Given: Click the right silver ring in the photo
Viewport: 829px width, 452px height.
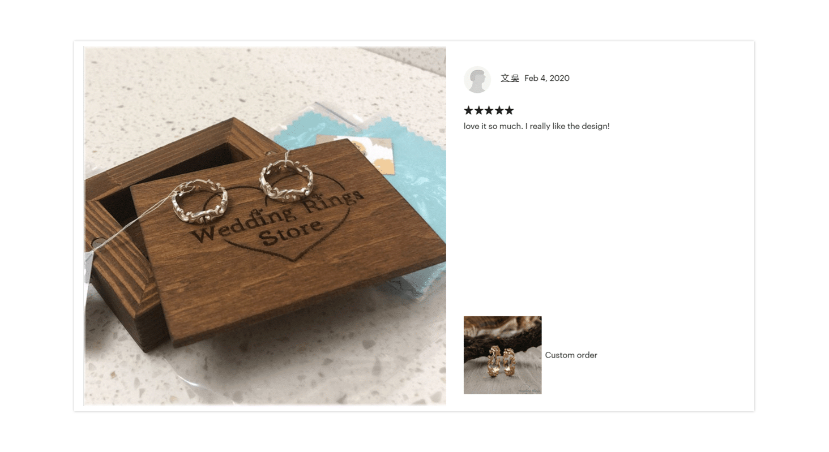Looking at the screenshot, I should [x=286, y=180].
